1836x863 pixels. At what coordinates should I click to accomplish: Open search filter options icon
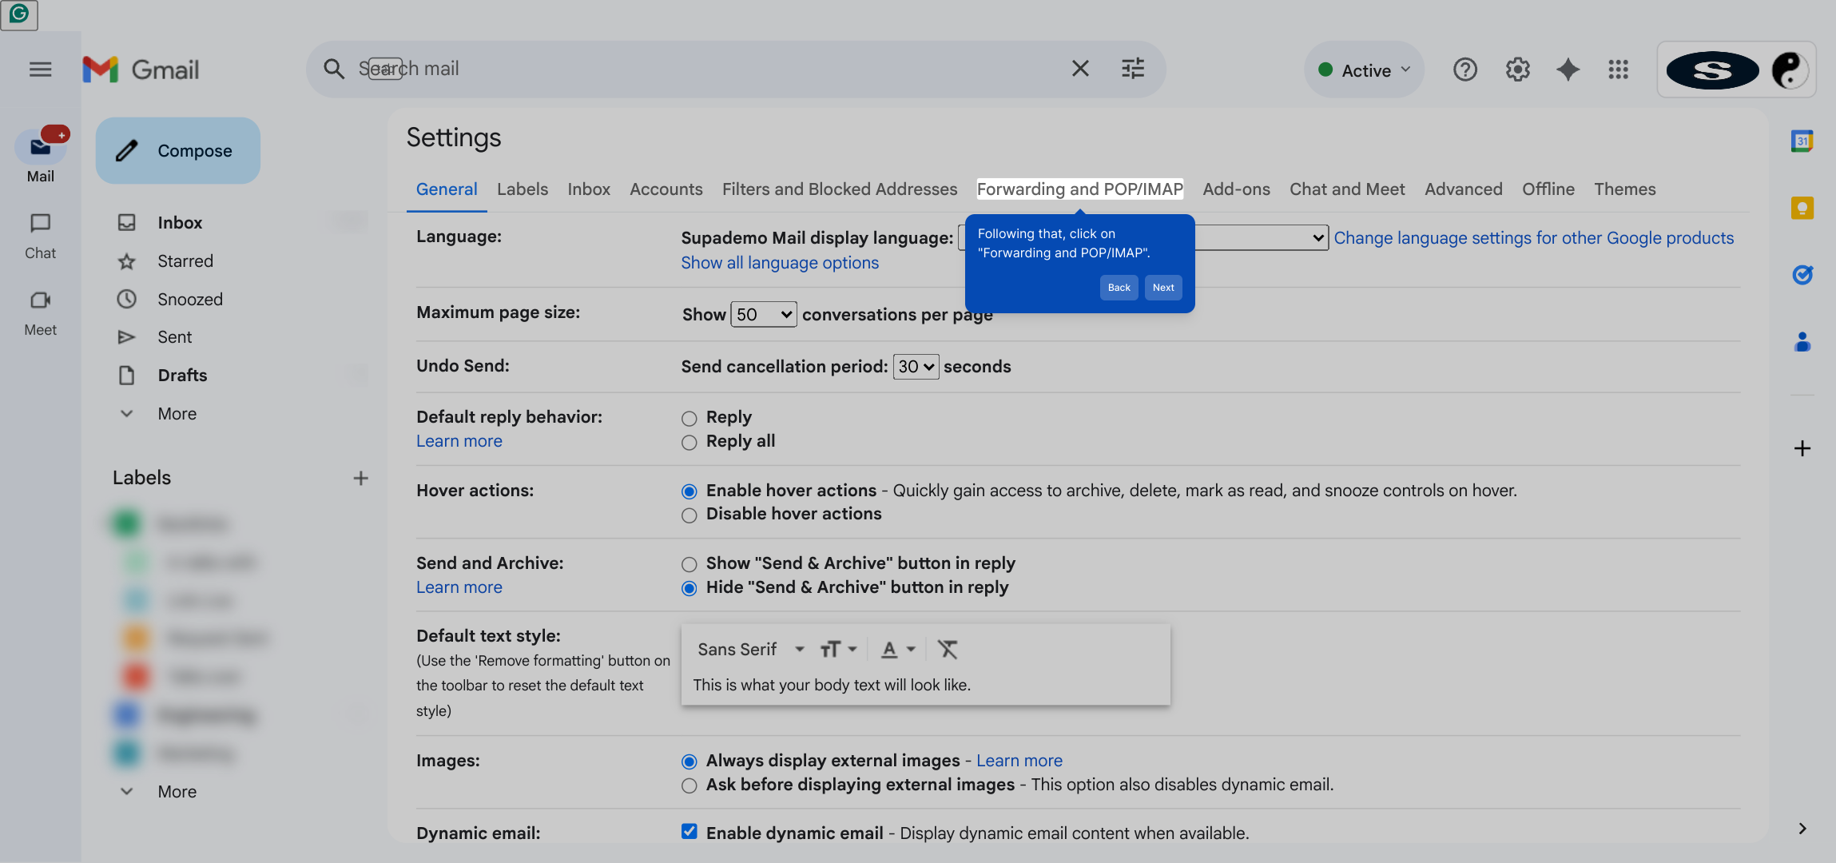1133,69
